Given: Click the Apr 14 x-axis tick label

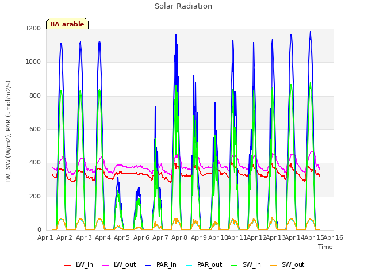Looking at the screenshot, I should (x=295, y=237).
